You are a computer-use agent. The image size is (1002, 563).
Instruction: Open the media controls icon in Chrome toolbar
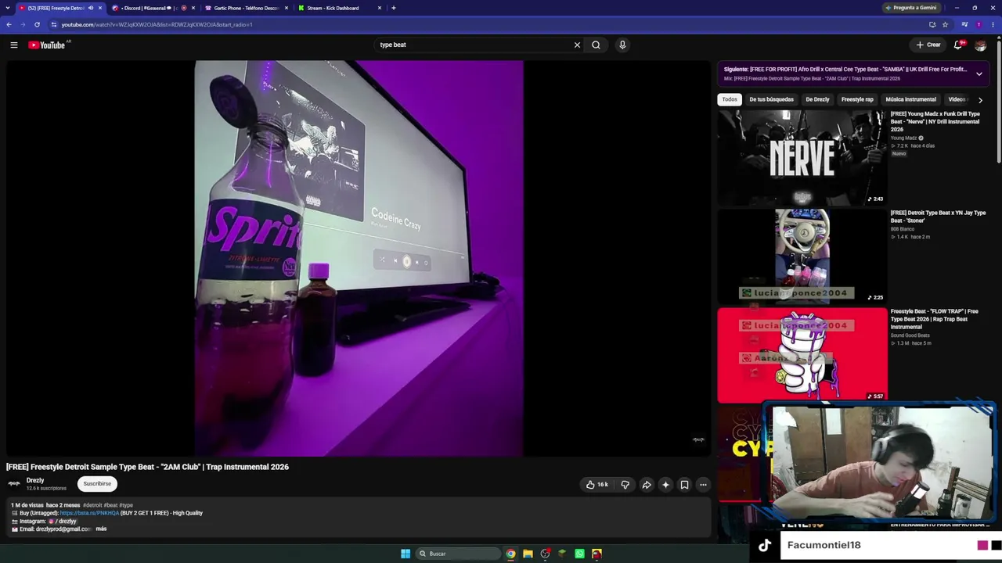[x=964, y=24]
